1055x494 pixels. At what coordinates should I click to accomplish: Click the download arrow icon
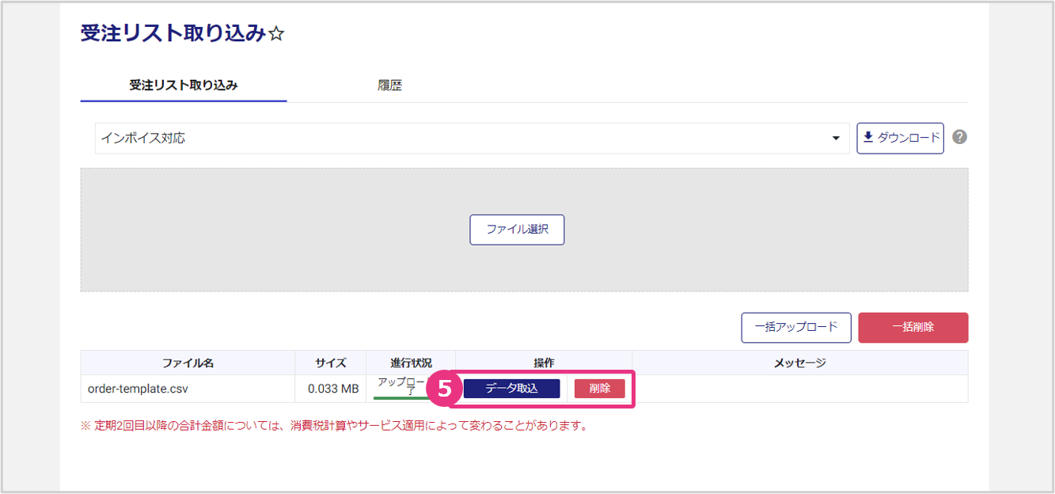pos(868,137)
